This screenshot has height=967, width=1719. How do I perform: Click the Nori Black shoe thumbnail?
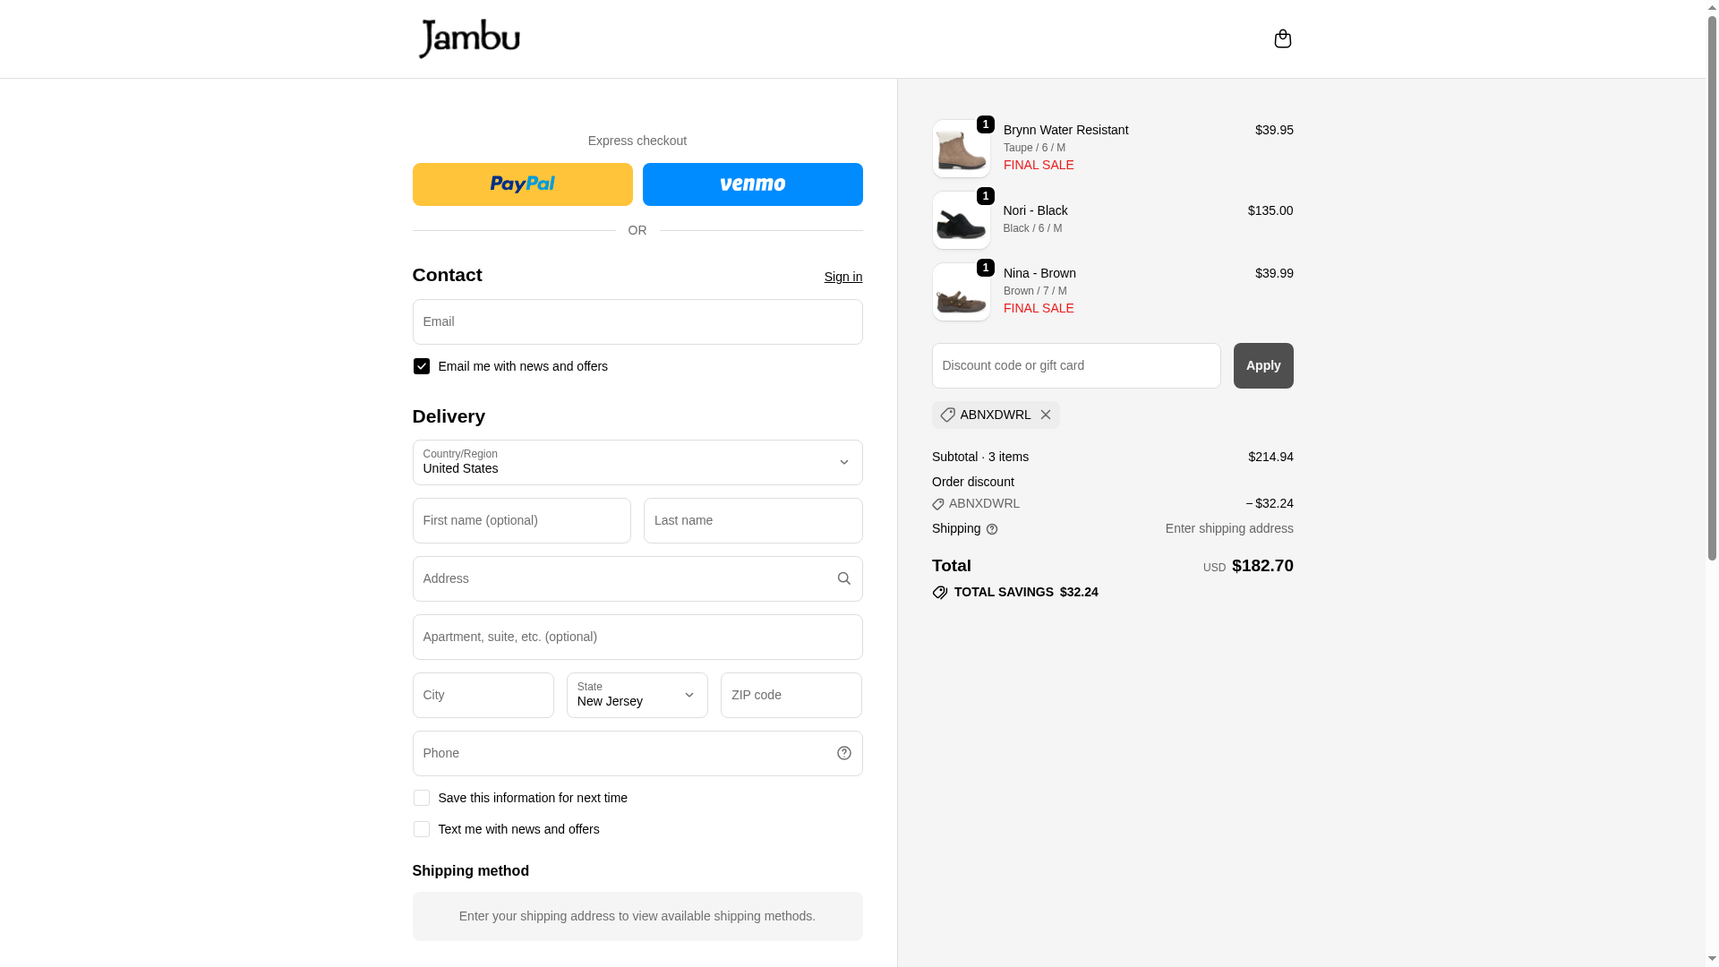(x=961, y=220)
